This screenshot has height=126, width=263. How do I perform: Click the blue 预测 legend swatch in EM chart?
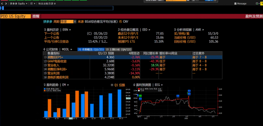[45, 89]
